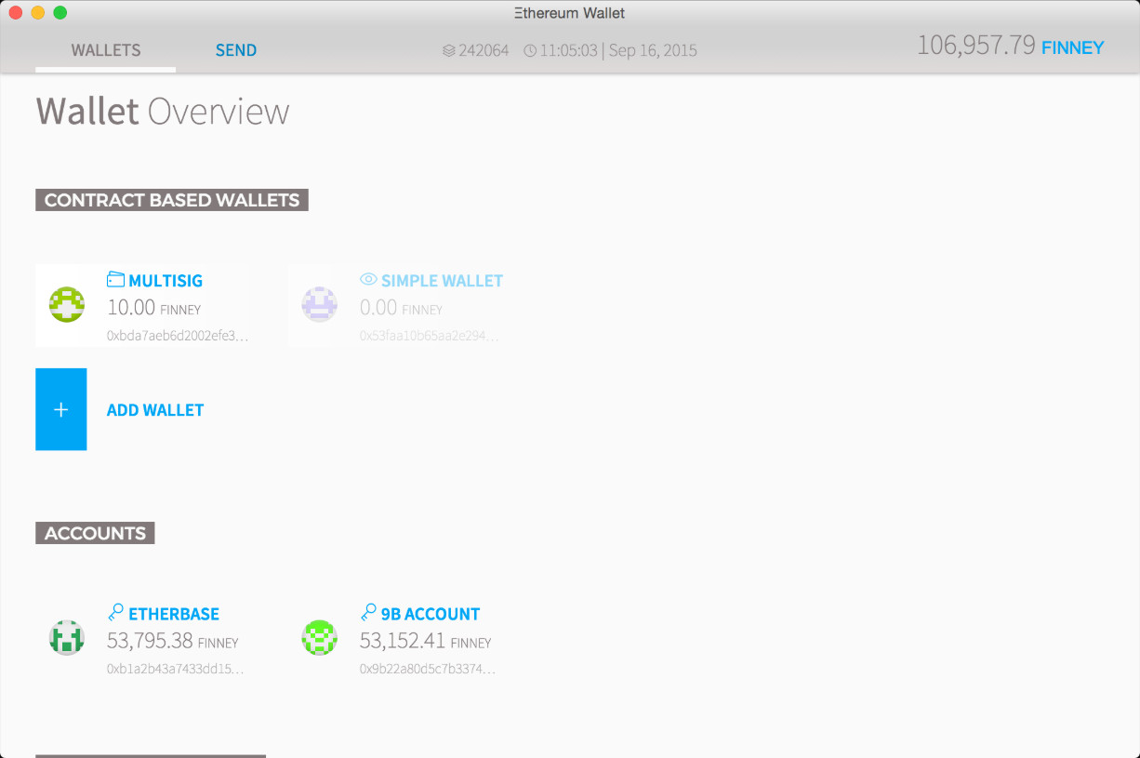Click the Add Wallet label
This screenshot has height=758, width=1140.
155,410
